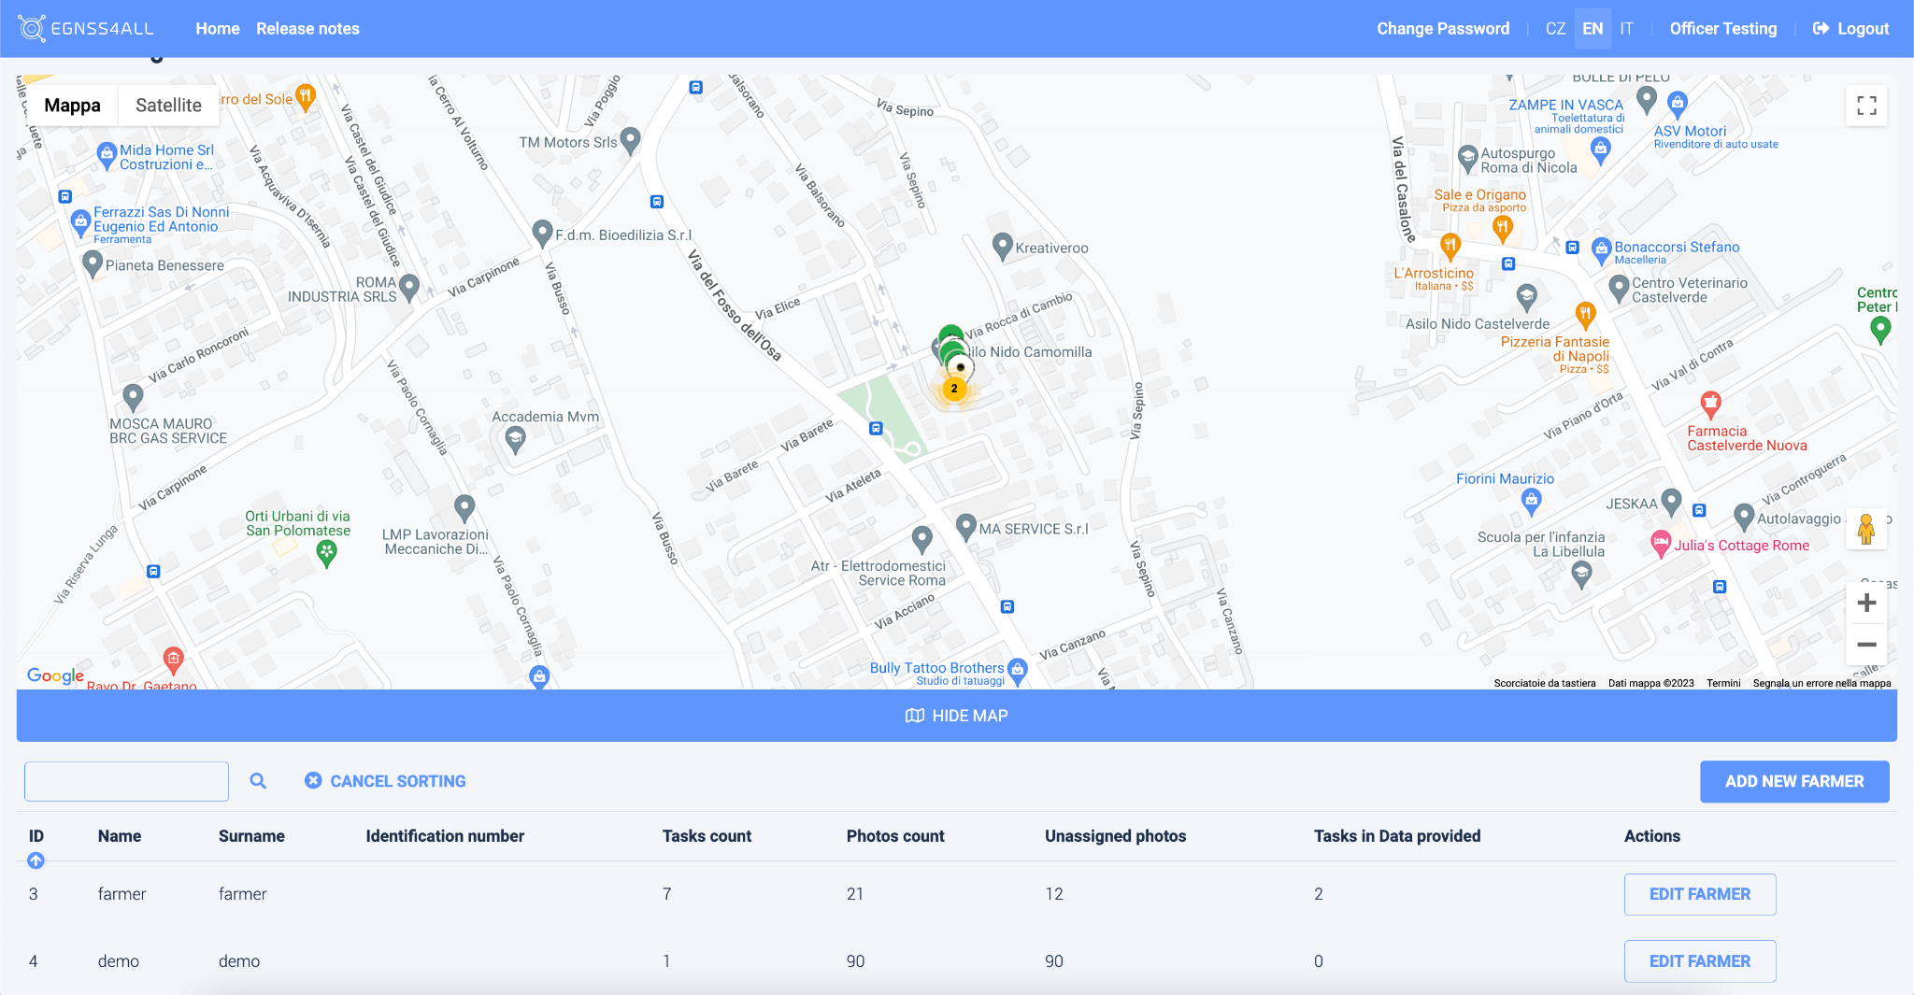
Task: Click the Pianeta Benessere map pin
Action: pyautogui.click(x=93, y=263)
